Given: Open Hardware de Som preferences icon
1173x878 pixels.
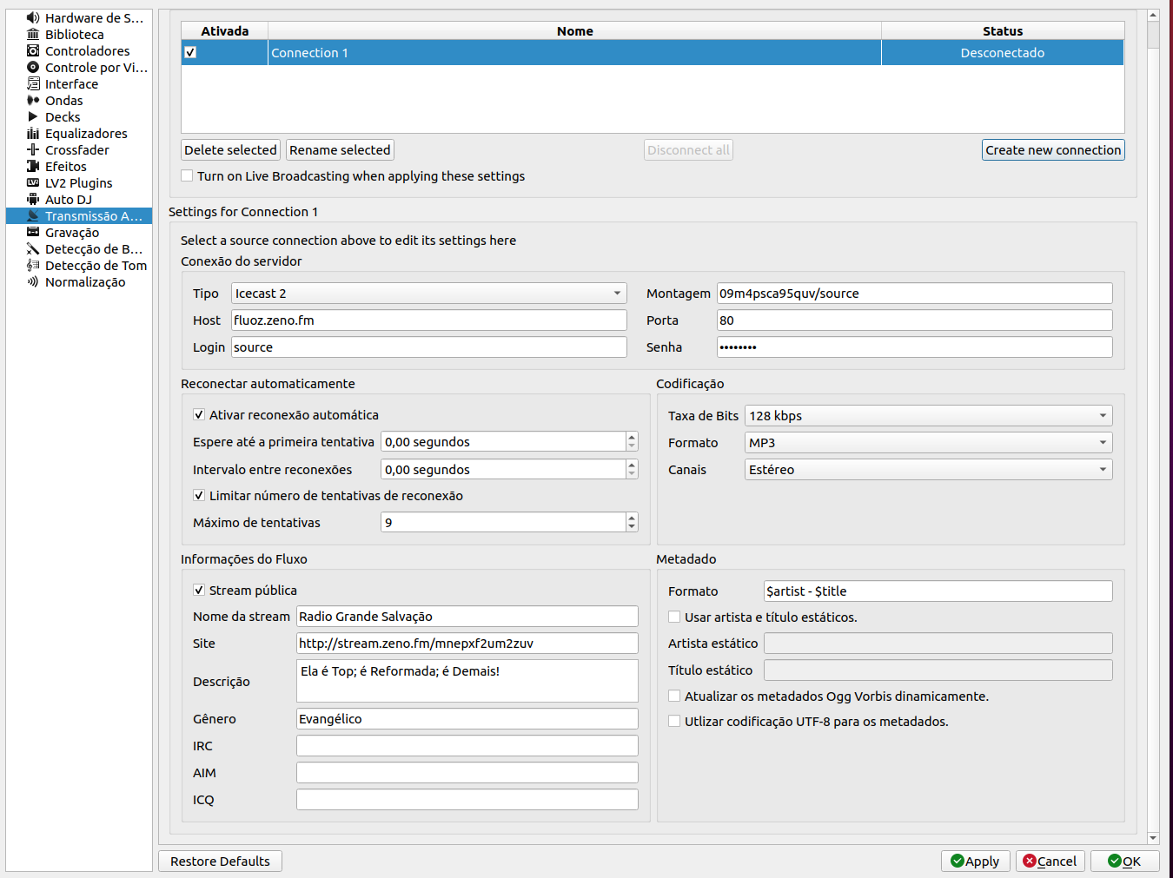Looking at the screenshot, I should click(x=33, y=17).
